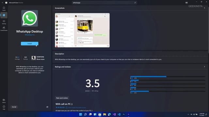Open Visual Studio from the taskbar
The image size is (209, 117).
click(x=114, y=114)
